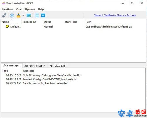The image size is (147, 118).
Task: Open the Help menu
Action: pyautogui.click(x=41, y=9)
